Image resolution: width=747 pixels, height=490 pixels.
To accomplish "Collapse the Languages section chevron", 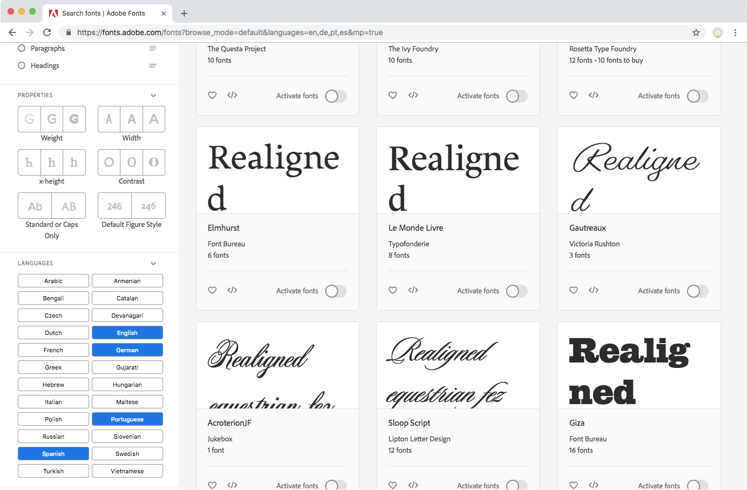I will (x=153, y=264).
